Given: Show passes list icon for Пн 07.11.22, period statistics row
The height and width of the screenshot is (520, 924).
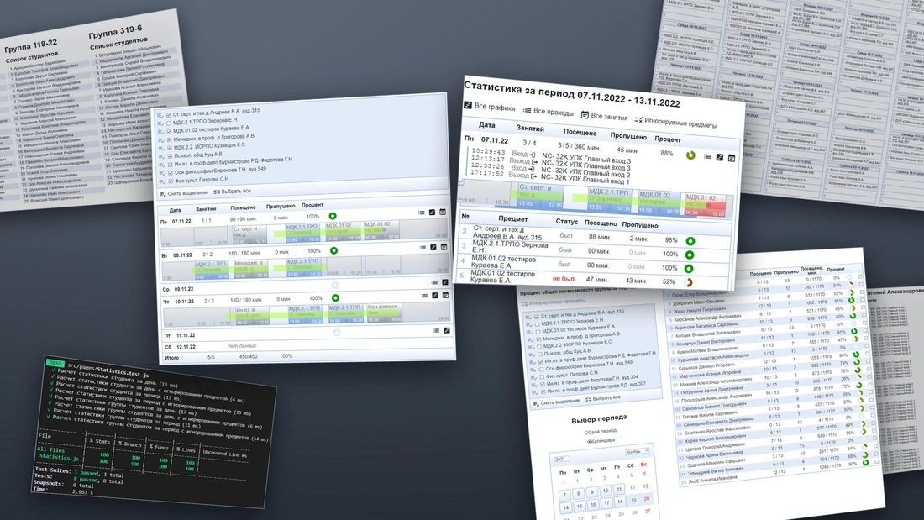Looking at the screenshot, I should pyautogui.click(x=708, y=157).
